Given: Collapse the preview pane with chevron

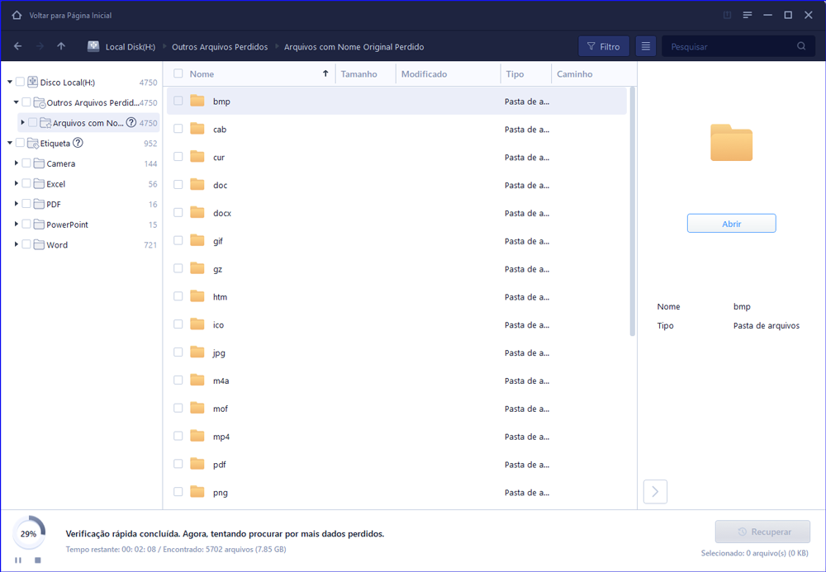Looking at the screenshot, I should [x=655, y=491].
